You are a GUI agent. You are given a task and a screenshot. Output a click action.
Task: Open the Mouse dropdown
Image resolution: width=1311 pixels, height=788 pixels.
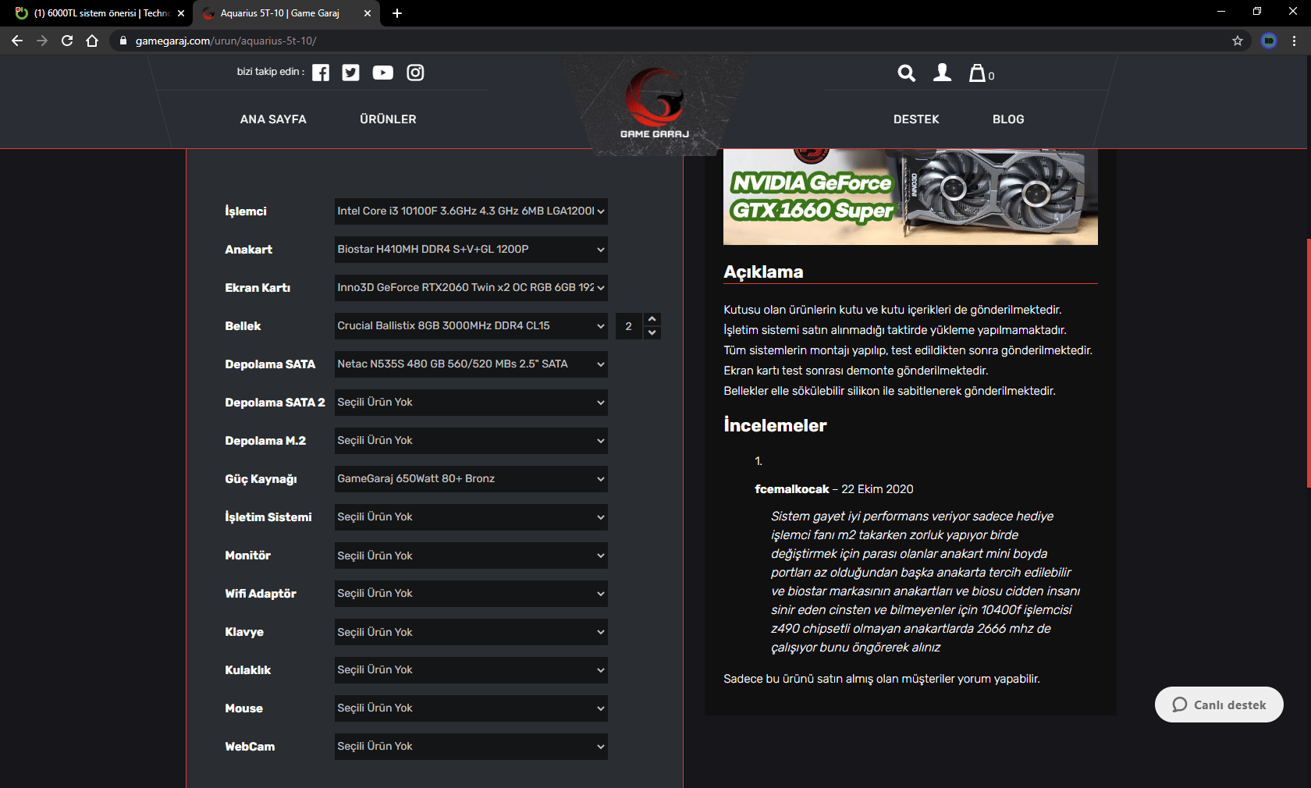point(471,708)
